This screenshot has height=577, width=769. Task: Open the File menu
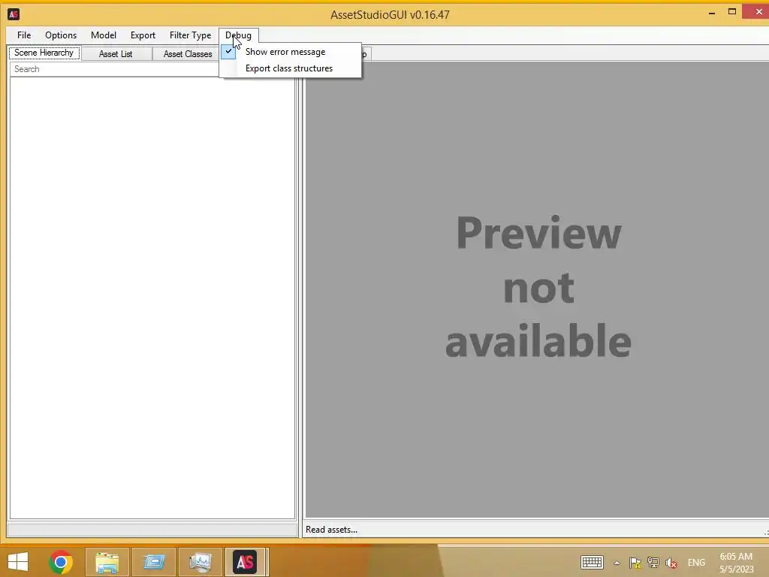23,35
